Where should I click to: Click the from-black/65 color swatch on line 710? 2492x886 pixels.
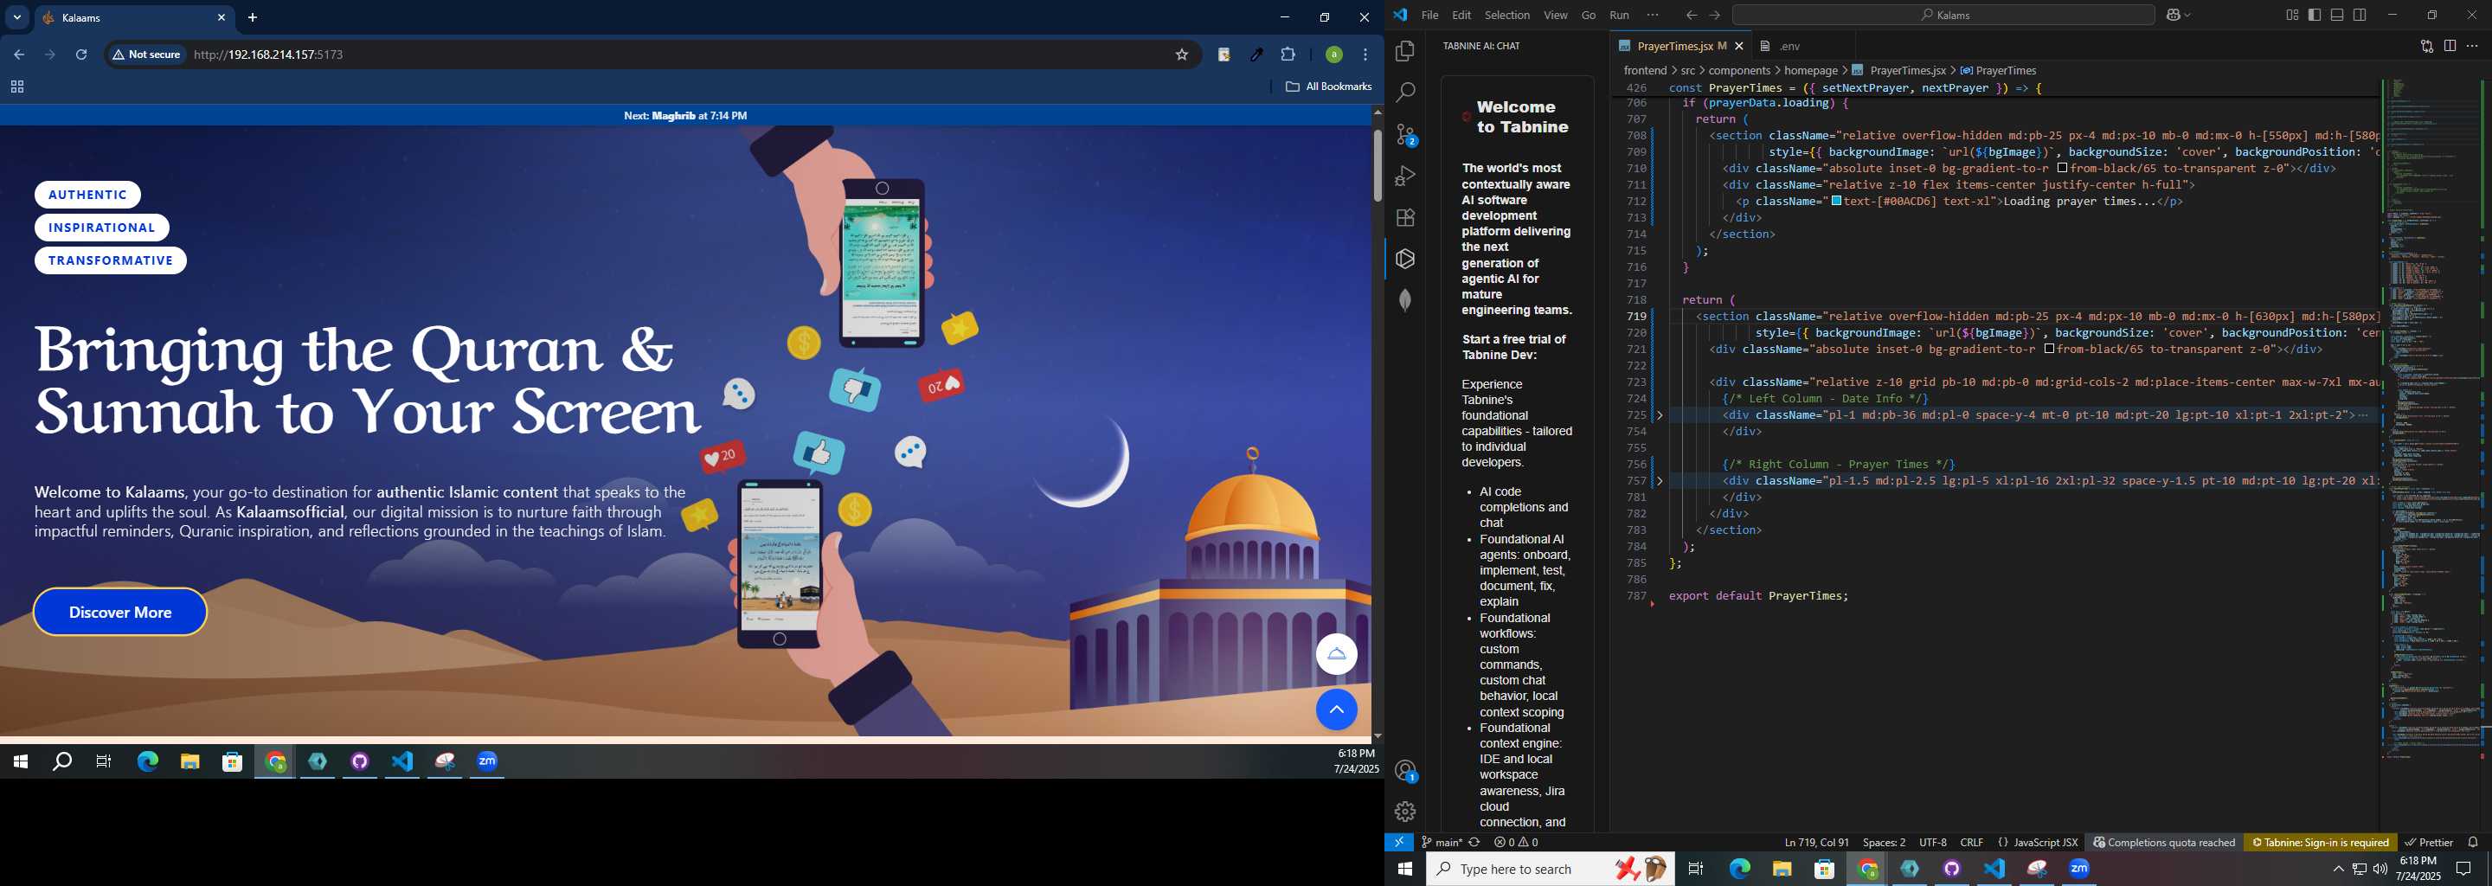click(x=2063, y=169)
